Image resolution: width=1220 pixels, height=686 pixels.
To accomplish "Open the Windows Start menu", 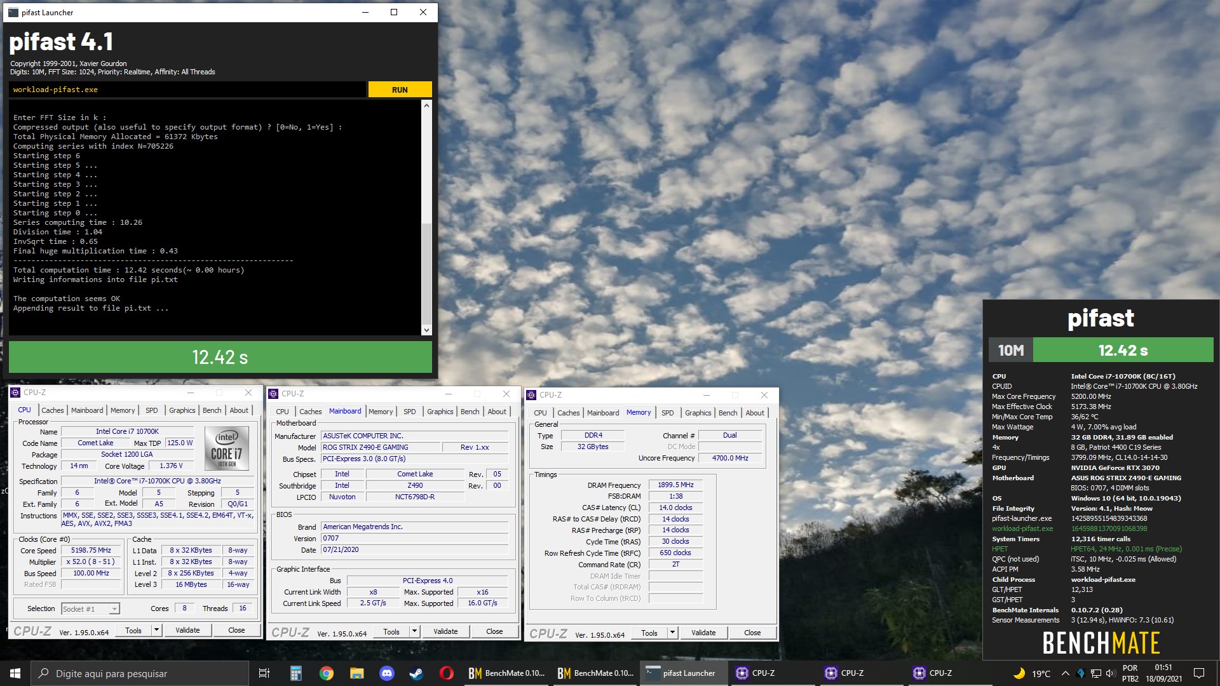I will pos(15,673).
